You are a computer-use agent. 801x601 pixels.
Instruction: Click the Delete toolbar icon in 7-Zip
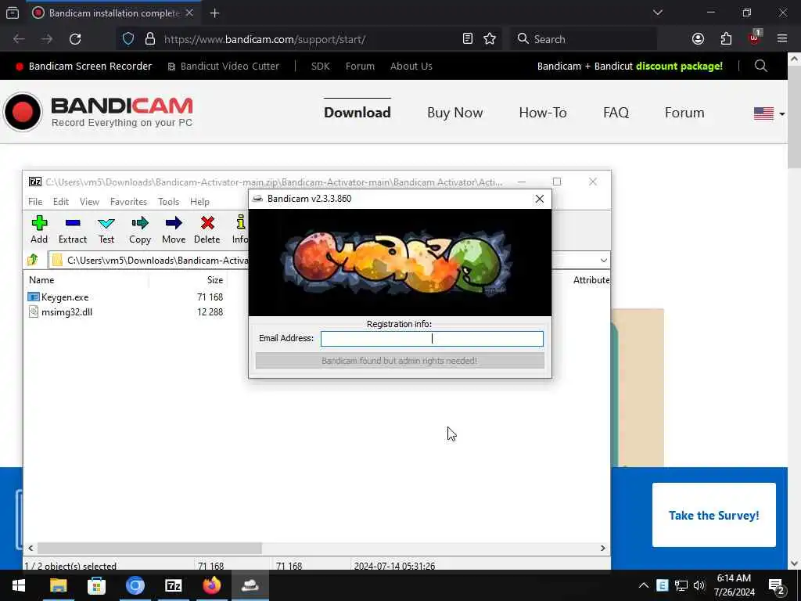point(207,229)
